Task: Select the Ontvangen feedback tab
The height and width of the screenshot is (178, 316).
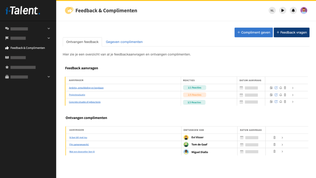Action: pyautogui.click(x=82, y=42)
